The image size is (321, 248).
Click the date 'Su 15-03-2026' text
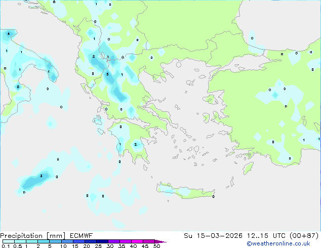click(x=213, y=236)
